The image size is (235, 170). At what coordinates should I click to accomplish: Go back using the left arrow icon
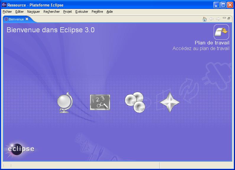pos(211,19)
